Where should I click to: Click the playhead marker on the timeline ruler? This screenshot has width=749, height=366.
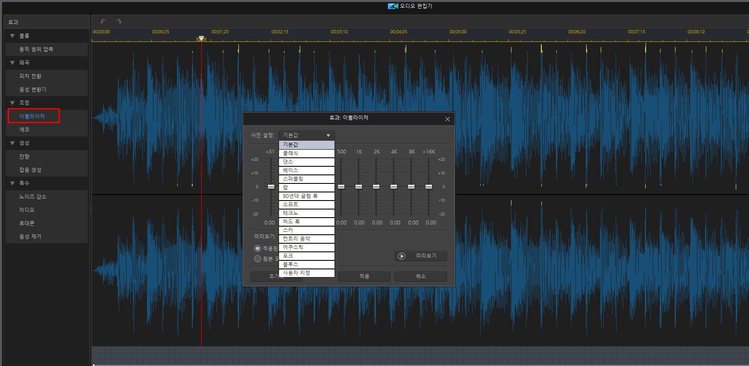coord(201,38)
